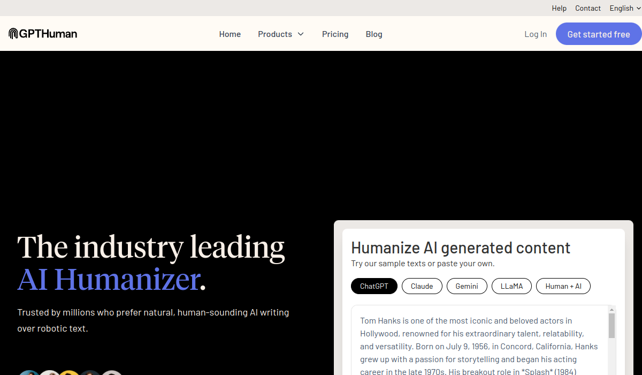Click 'Try our sample texts or paste your own.'
Screen dimensions: 642x375
[423, 264]
